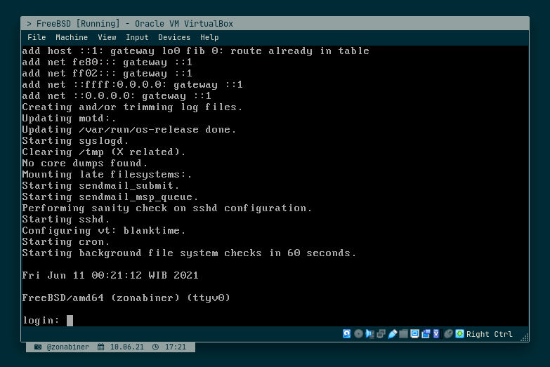Click the 'add net fe80:::' route line
The width and height of the screenshot is (550, 367).
[107, 62]
